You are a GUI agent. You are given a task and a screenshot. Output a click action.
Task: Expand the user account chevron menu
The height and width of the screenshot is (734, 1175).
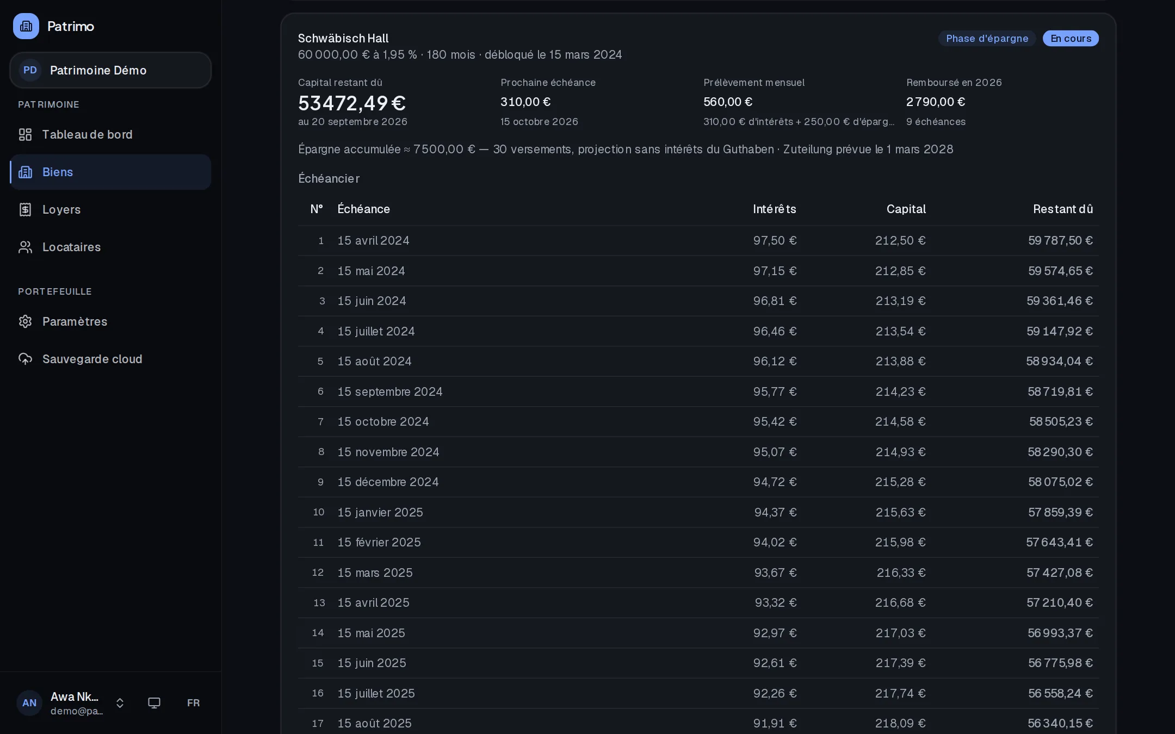point(120,703)
